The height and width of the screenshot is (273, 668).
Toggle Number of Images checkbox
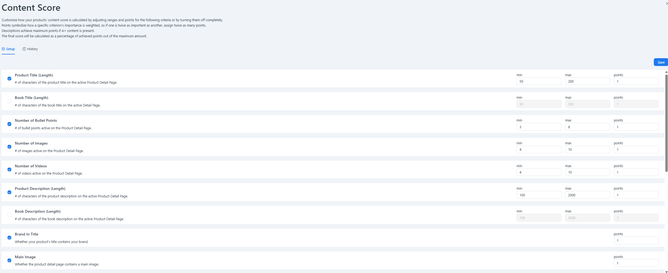click(9, 147)
